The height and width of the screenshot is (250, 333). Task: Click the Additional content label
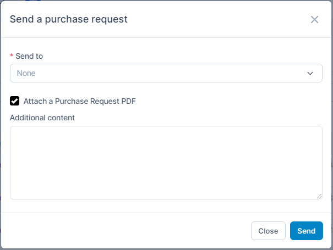tap(42, 118)
